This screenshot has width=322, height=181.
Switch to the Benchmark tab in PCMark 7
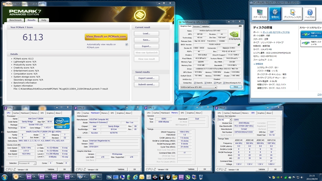click(15, 20)
